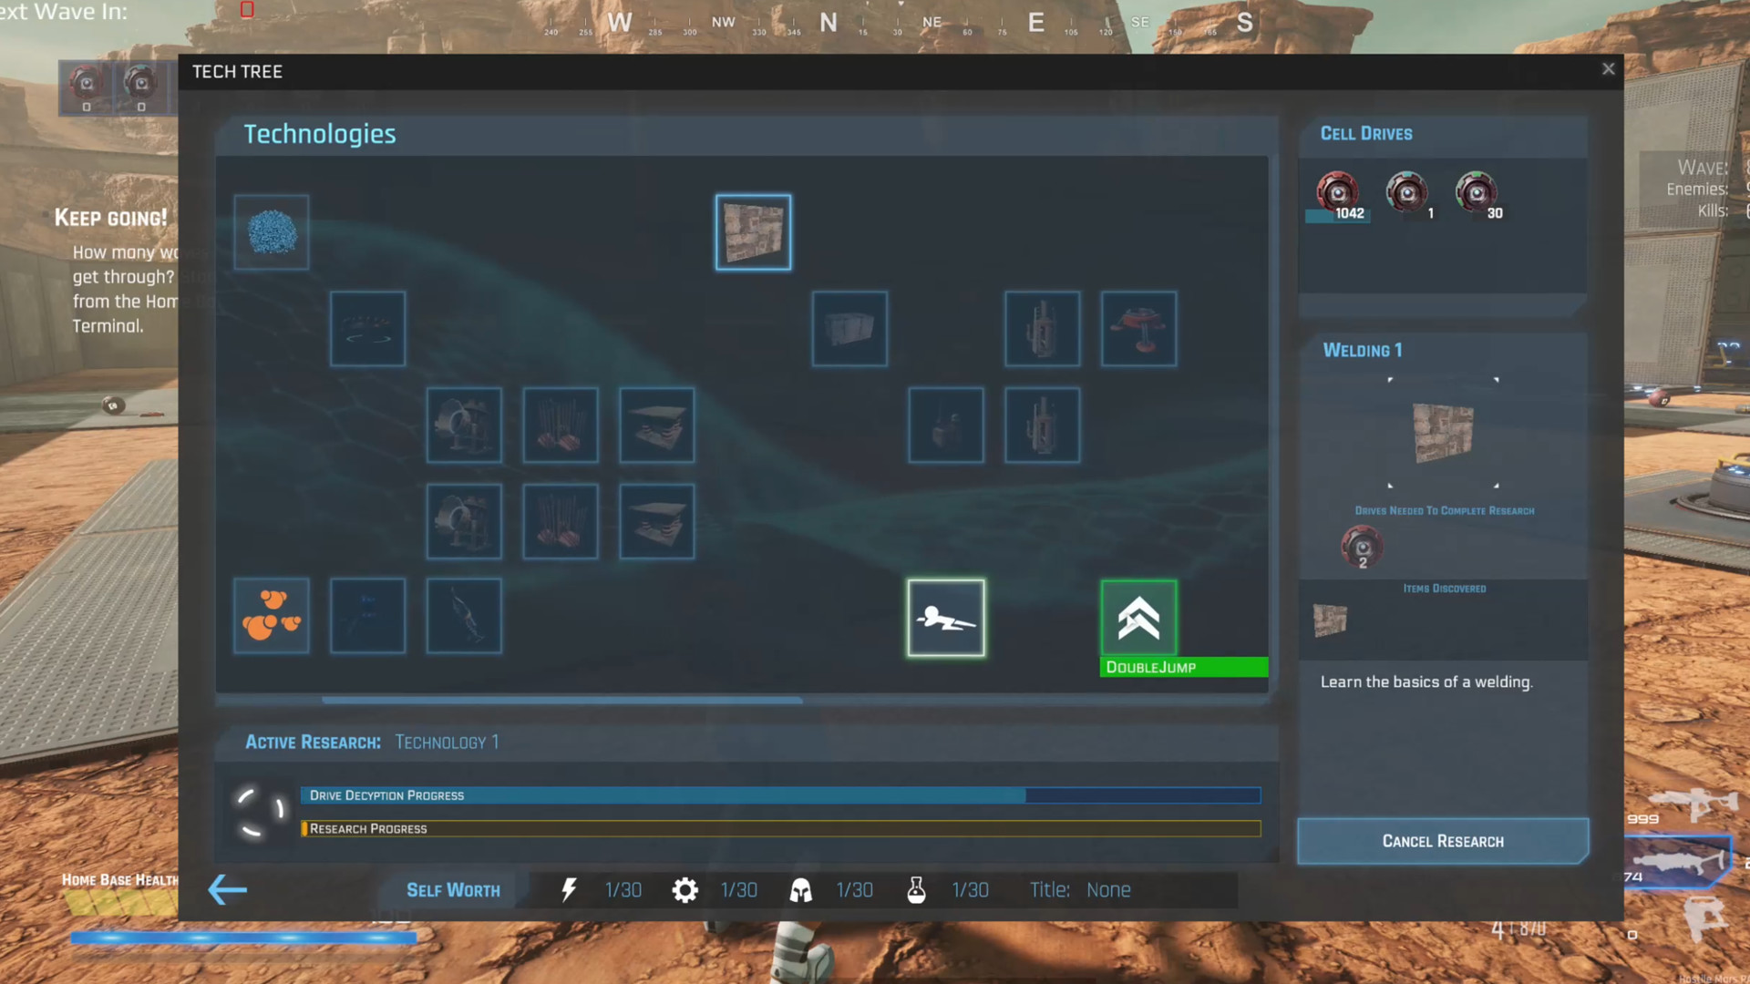Click the flask Self Worth icon
The width and height of the screenshot is (1750, 984).
point(916,890)
